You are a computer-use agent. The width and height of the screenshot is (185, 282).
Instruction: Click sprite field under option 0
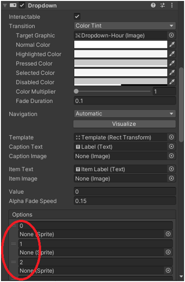click(91, 234)
